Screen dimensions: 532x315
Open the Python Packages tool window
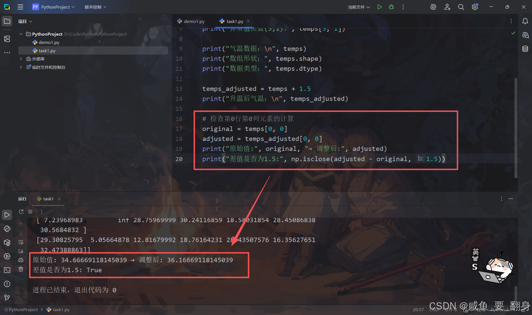7,243
